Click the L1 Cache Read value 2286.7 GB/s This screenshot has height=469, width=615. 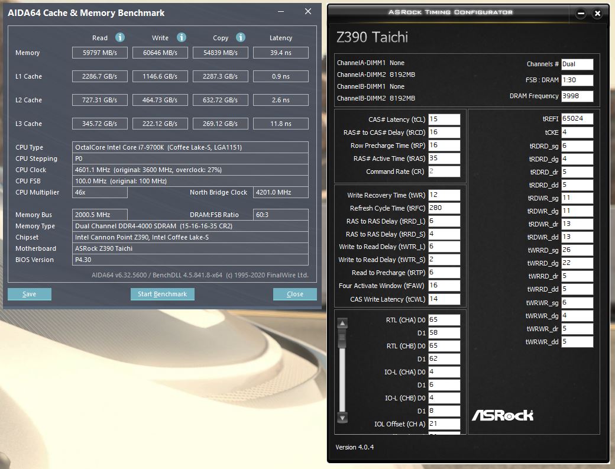(x=99, y=76)
